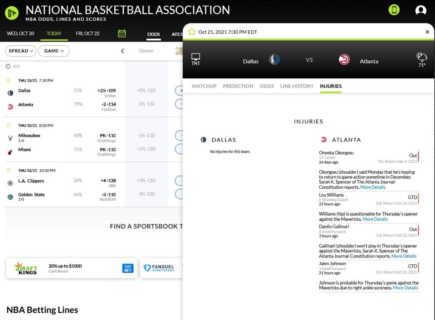Click Dallas 21% bet percentage

pos(78,91)
